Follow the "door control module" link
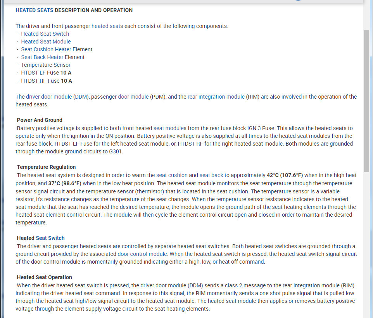 tap(142, 254)
